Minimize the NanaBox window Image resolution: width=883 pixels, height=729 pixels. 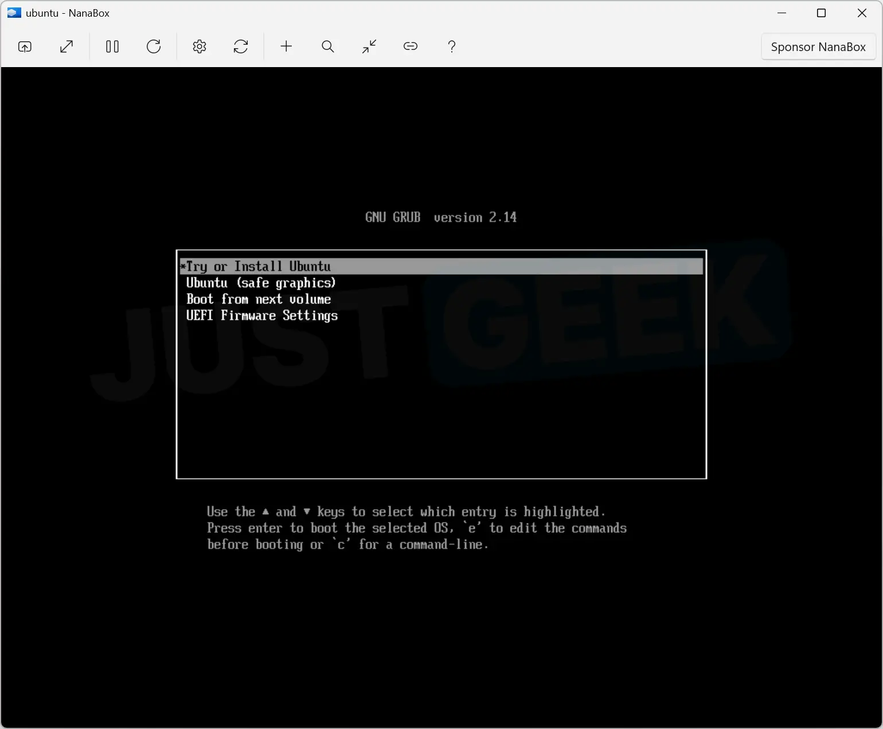[x=782, y=13]
